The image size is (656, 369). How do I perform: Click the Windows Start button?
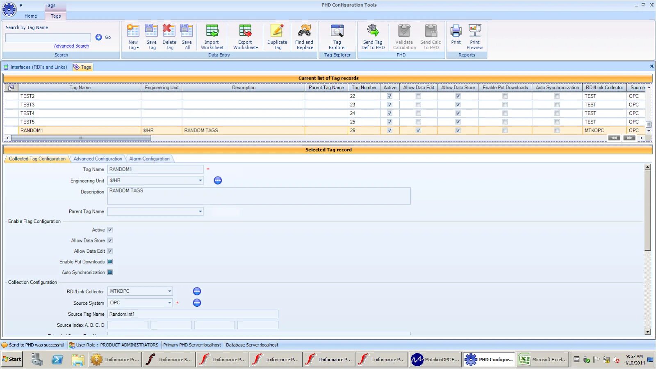point(12,359)
